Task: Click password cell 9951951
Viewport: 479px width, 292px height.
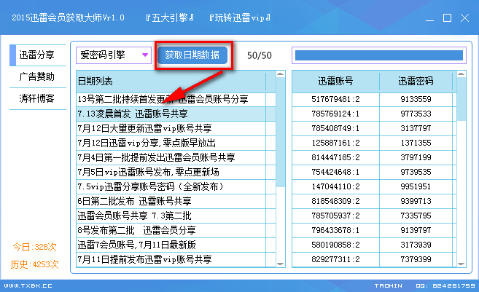Action: tap(416, 186)
